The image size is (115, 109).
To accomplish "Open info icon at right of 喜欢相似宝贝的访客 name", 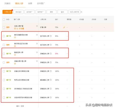I will pos(37,43).
